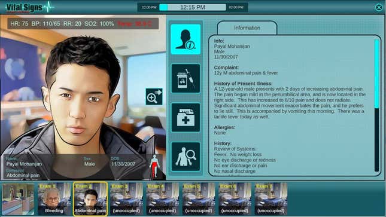Select unoccupied Exam 3 room

[126, 199]
